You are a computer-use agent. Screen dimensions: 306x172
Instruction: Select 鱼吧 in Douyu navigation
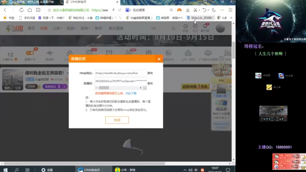coord(98,28)
